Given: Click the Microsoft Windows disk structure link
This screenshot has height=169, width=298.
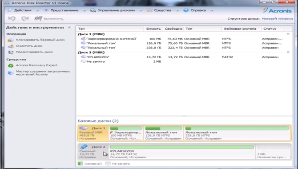Looking at the screenshot, I should (x=277, y=19).
